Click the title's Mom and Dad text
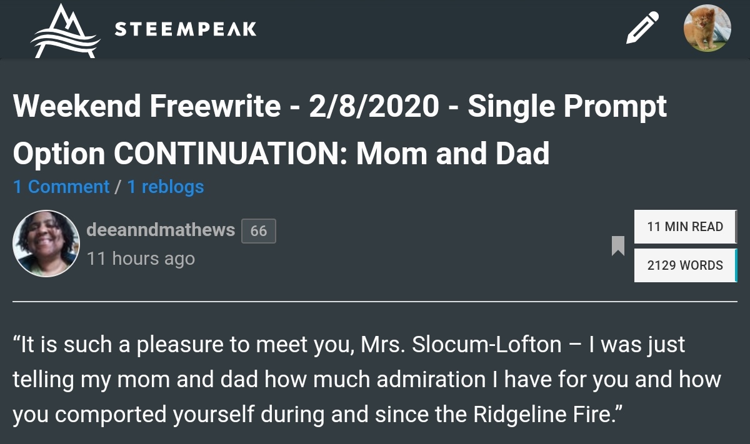Image resolution: width=750 pixels, height=444 pixels. (453, 154)
